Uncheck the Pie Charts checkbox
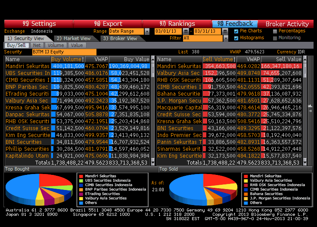 pyautogui.click(x=236, y=31)
